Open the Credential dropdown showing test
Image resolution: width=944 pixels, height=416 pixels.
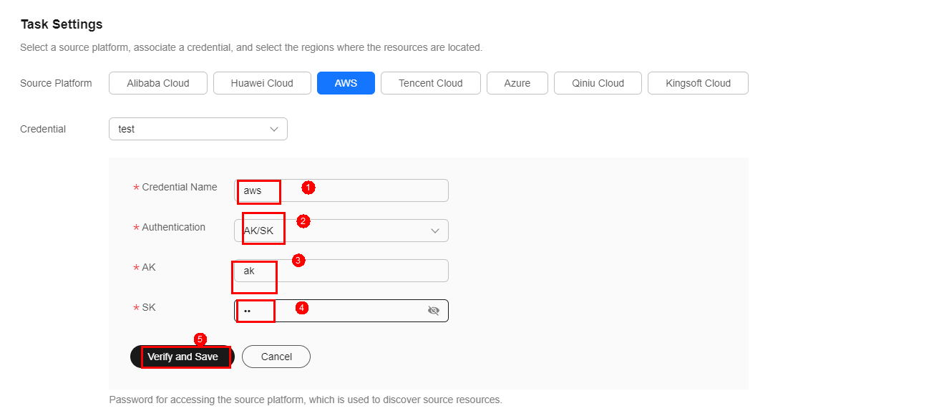tap(198, 130)
